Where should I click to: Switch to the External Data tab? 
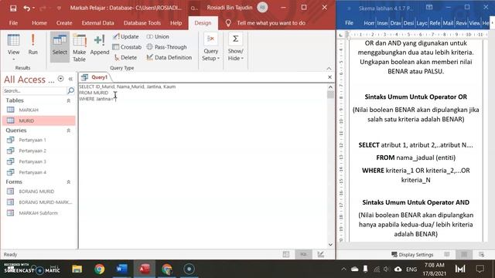point(98,23)
